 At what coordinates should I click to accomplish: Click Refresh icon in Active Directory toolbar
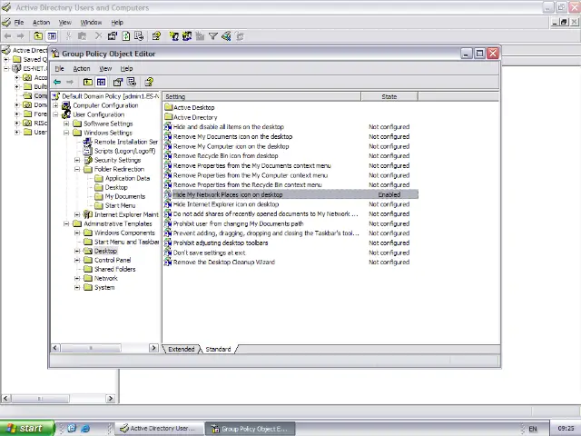[126, 36]
